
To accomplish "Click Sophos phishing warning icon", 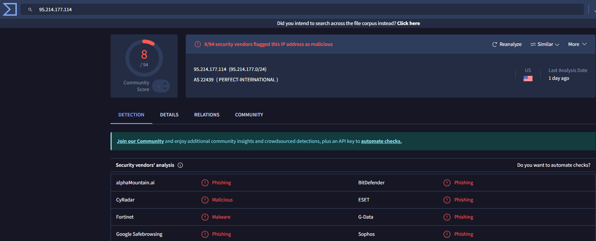I will 447,234.
